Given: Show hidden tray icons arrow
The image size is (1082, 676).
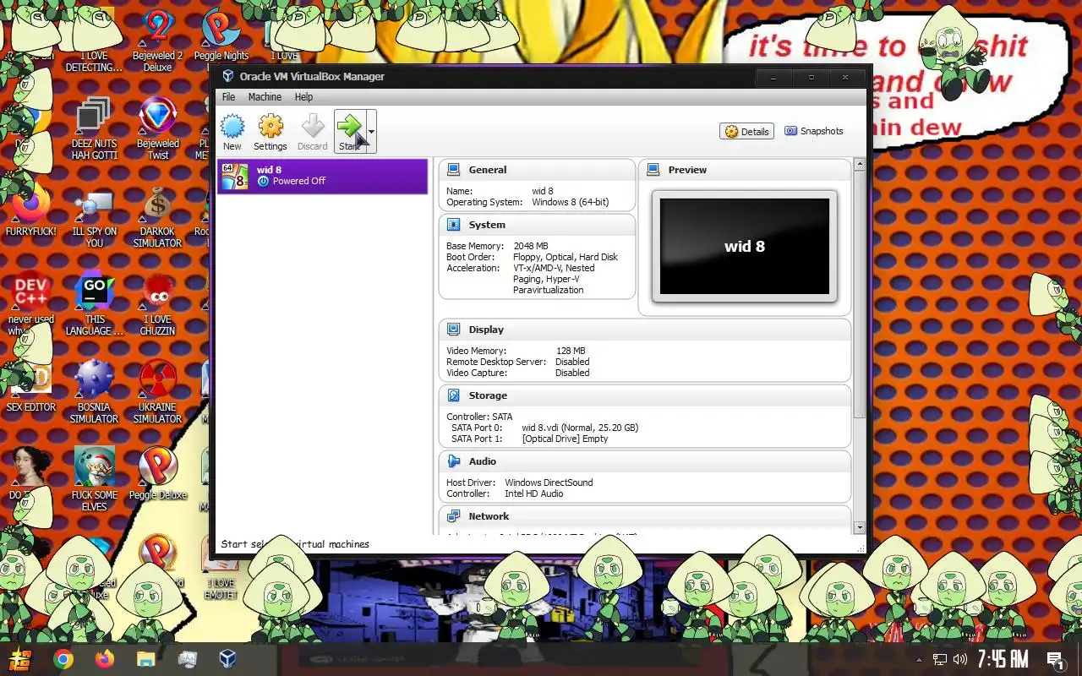Looking at the screenshot, I should click(919, 659).
